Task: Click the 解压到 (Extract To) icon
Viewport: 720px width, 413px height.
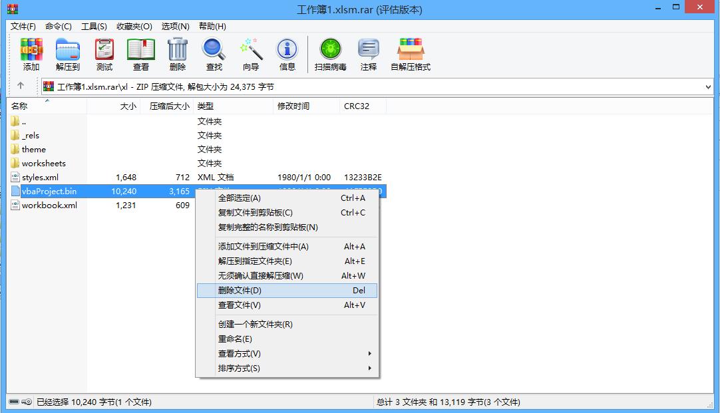Action: (x=67, y=53)
